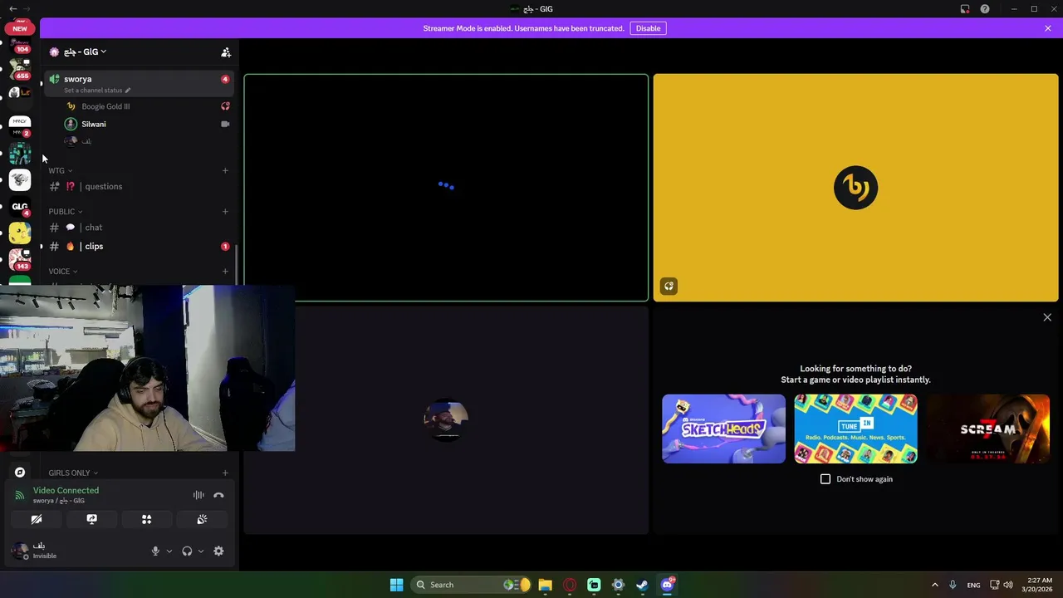Open the GIG server name dropdown

pos(84,51)
